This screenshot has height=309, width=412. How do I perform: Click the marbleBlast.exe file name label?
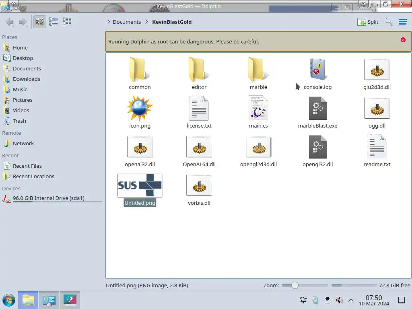click(318, 126)
